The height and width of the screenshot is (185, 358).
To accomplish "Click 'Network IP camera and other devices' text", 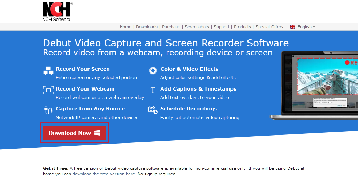I will pos(97,118).
